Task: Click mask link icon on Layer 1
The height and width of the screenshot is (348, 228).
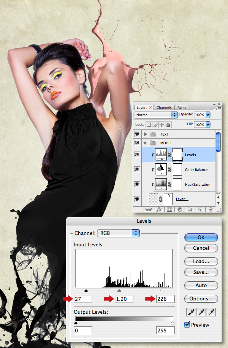Action: pyautogui.click(x=161, y=199)
